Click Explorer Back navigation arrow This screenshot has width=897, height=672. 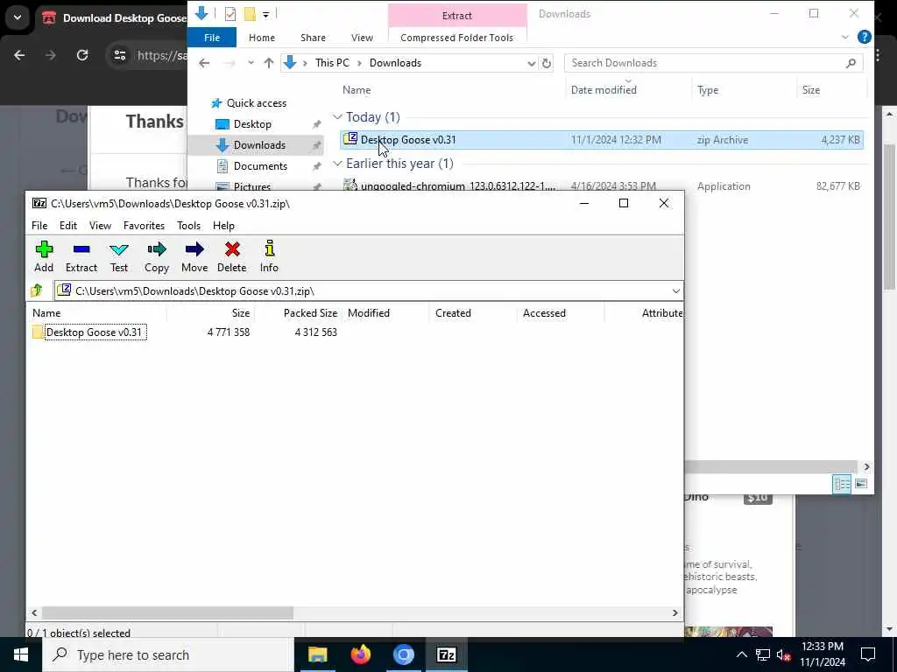click(x=204, y=63)
